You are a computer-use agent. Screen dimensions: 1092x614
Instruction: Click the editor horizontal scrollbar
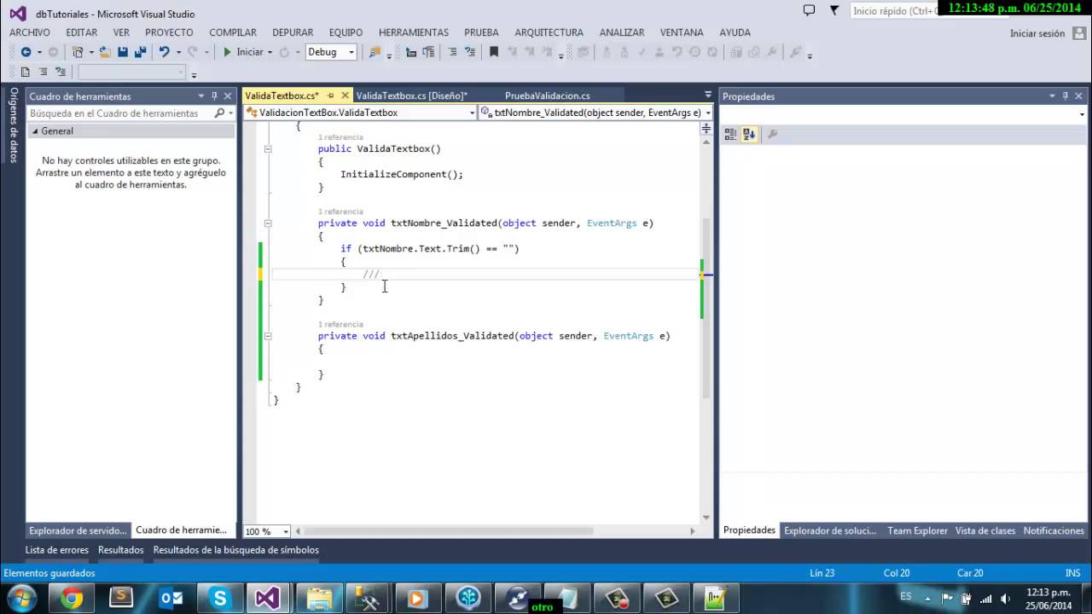(496, 531)
